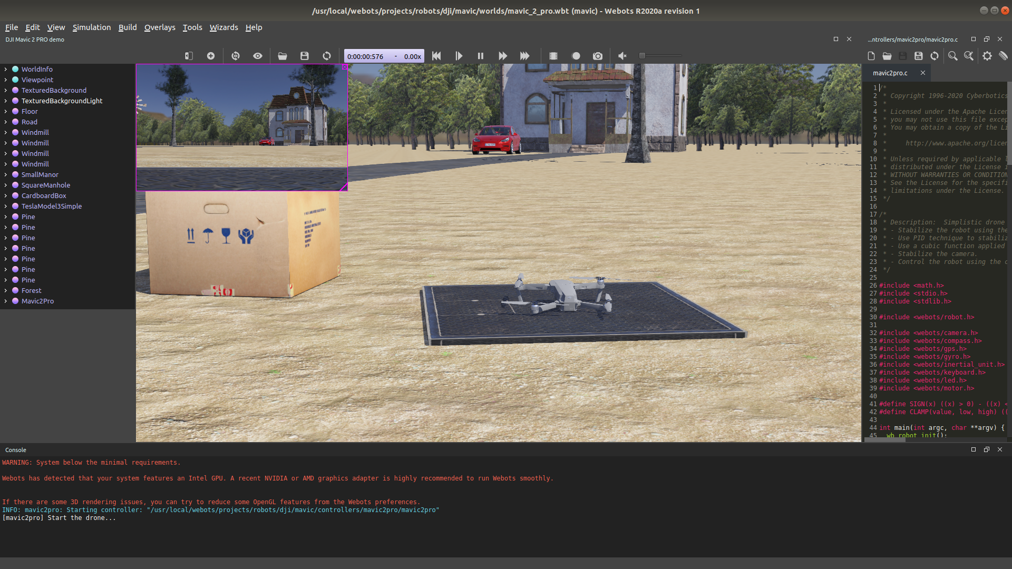Click the sound volume slider

(660, 56)
